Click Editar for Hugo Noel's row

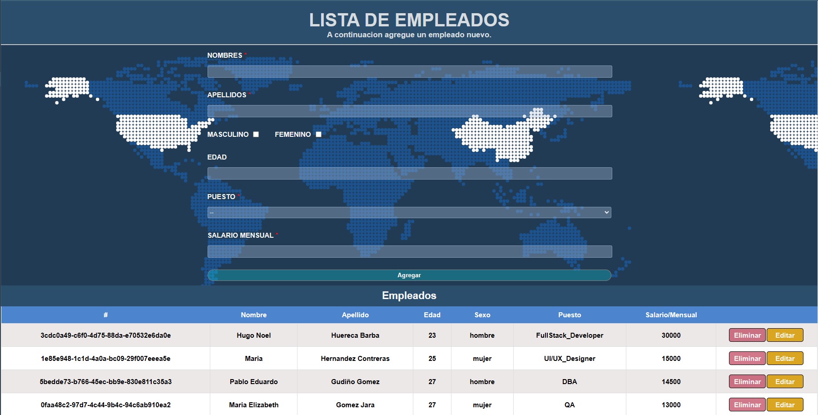tap(785, 335)
